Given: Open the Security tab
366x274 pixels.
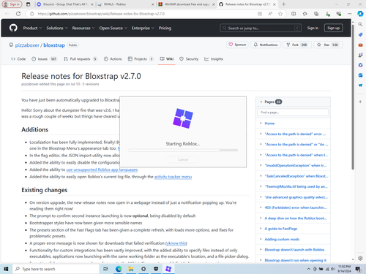Looking at the screenshot, I should coord(189,59).
